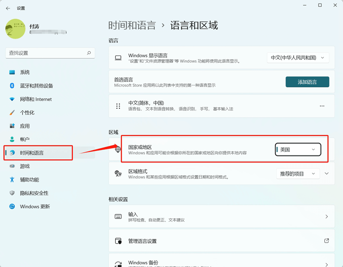This screenshot has width=343, height=267.
Task: Click the 添加语言 button
Action: click(x=307, y=82)
